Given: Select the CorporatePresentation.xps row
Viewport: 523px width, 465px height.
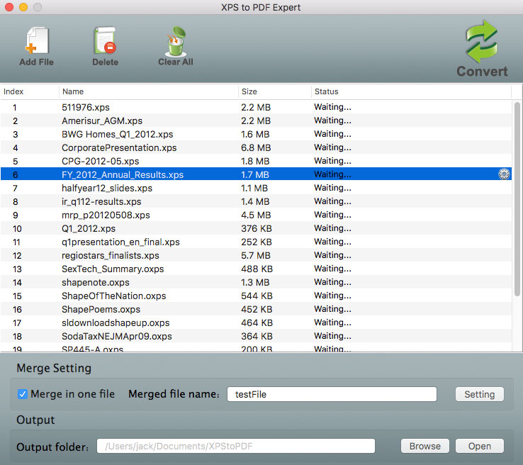Looking at the screenshot, I should tap(256, 147).
